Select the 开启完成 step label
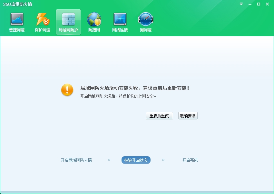This screenshot has height=194, width=274. coord(190,160)
